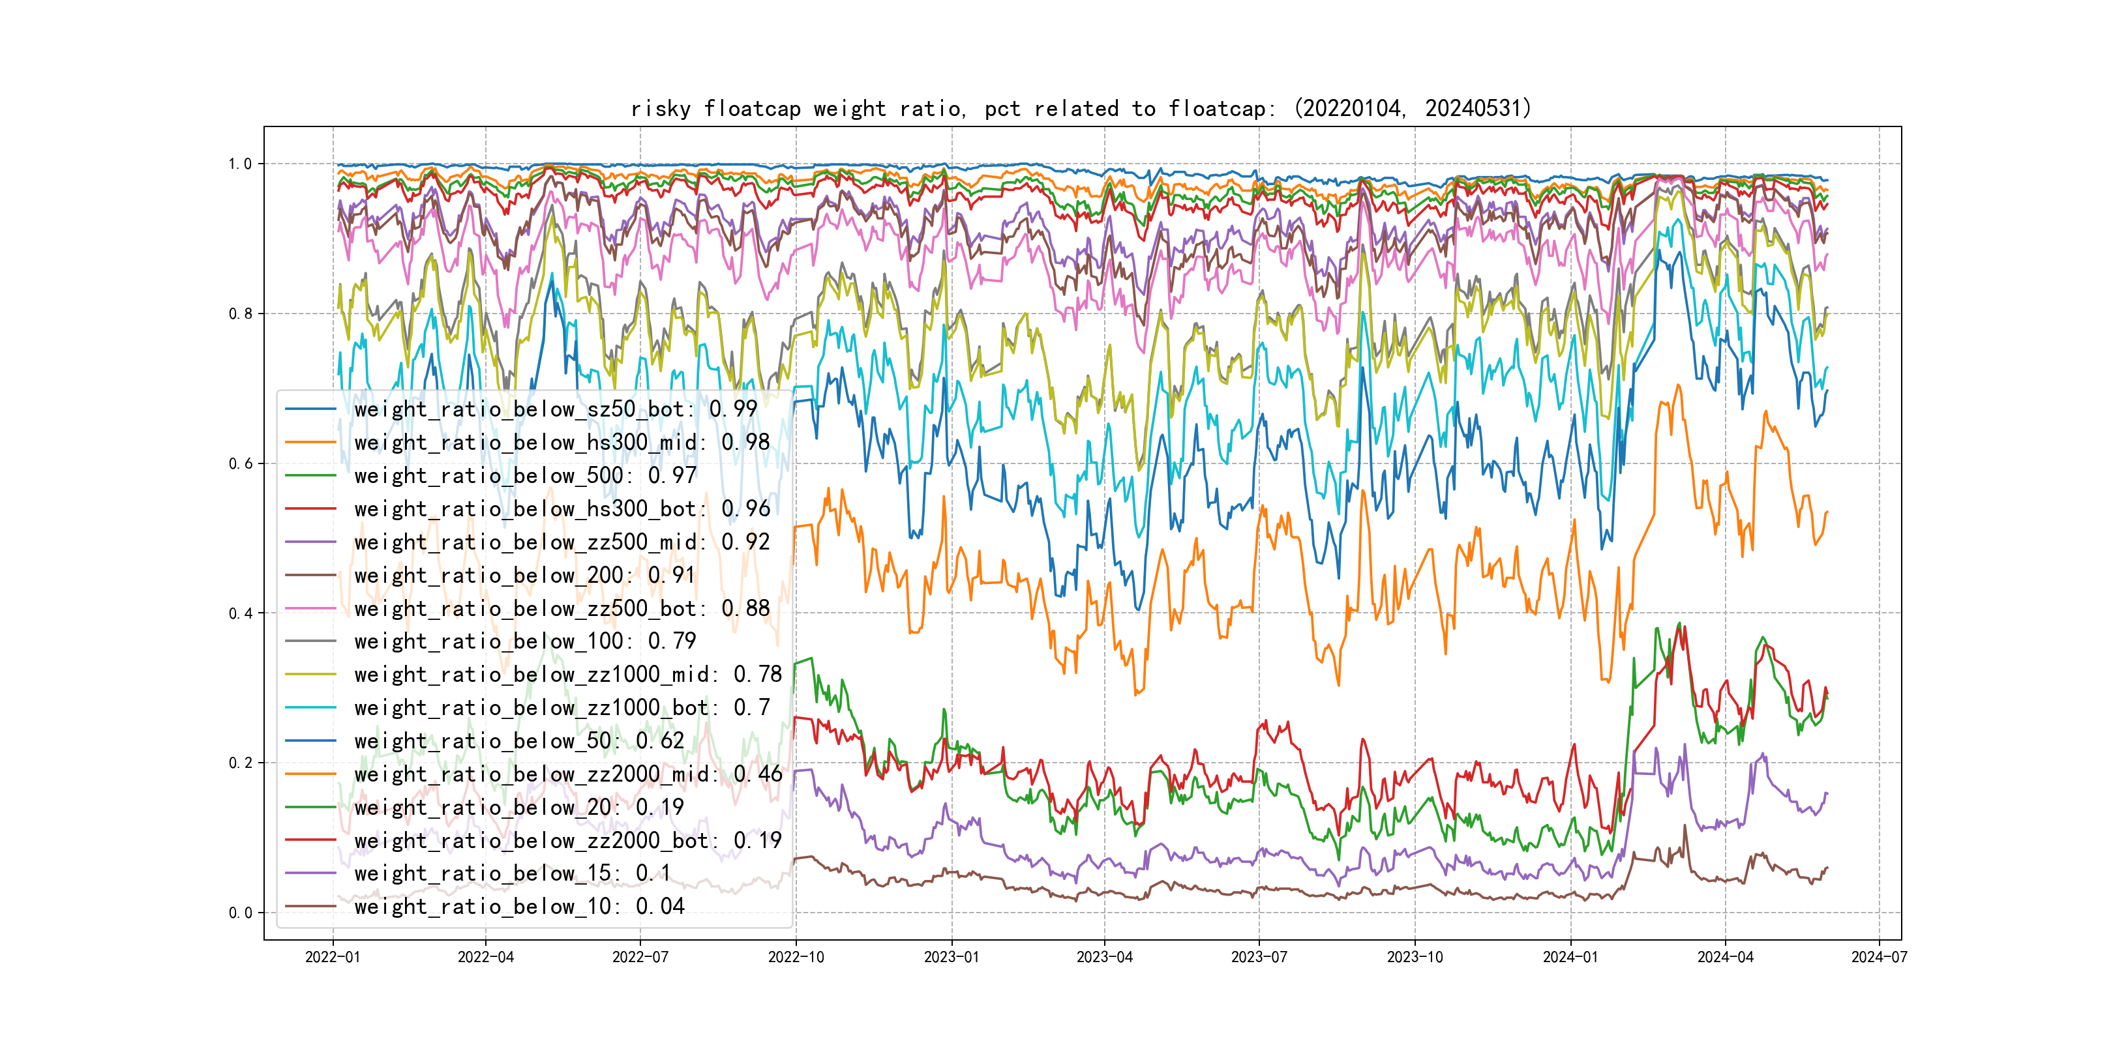Image resolution: width=2113 pixels, height=1056 pixels.
Task: Click the brown weight_ratio_below_10 legend line
Action: [x=311, y=907]
